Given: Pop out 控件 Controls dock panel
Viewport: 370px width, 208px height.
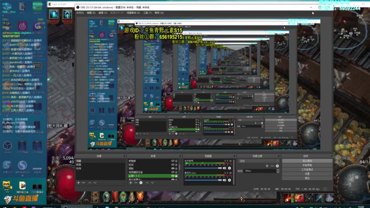Looking at the screenshot, I should pyautogui.click(x=331, y=156).
